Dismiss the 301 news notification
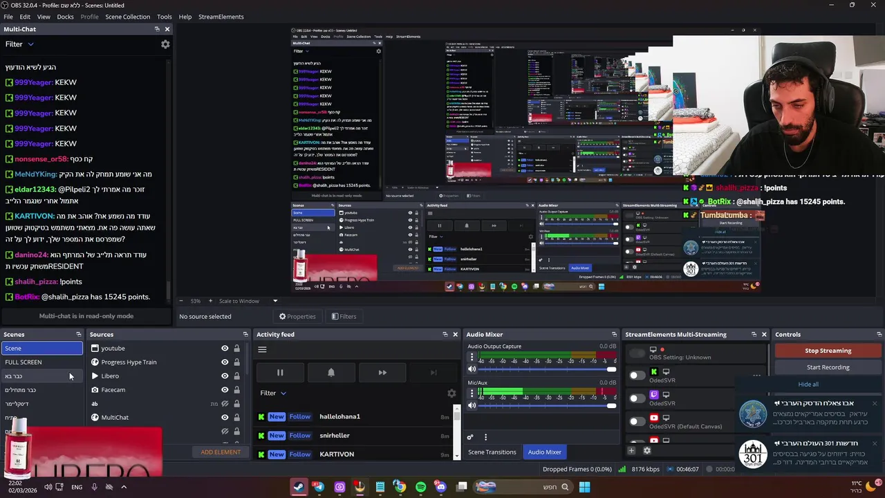The height and width of the screenshot is (498, 885). click(875, 443)
